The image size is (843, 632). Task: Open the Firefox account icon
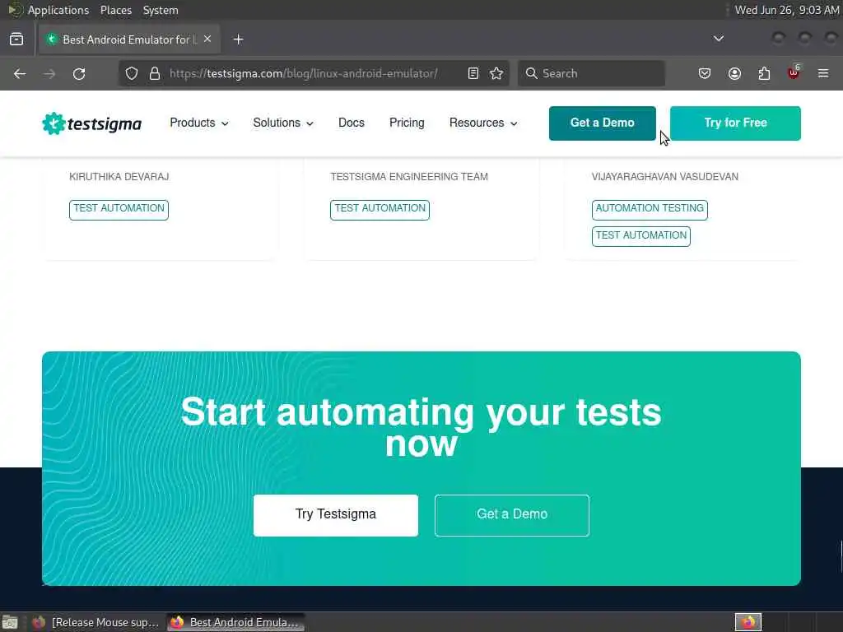coord(734,73)
